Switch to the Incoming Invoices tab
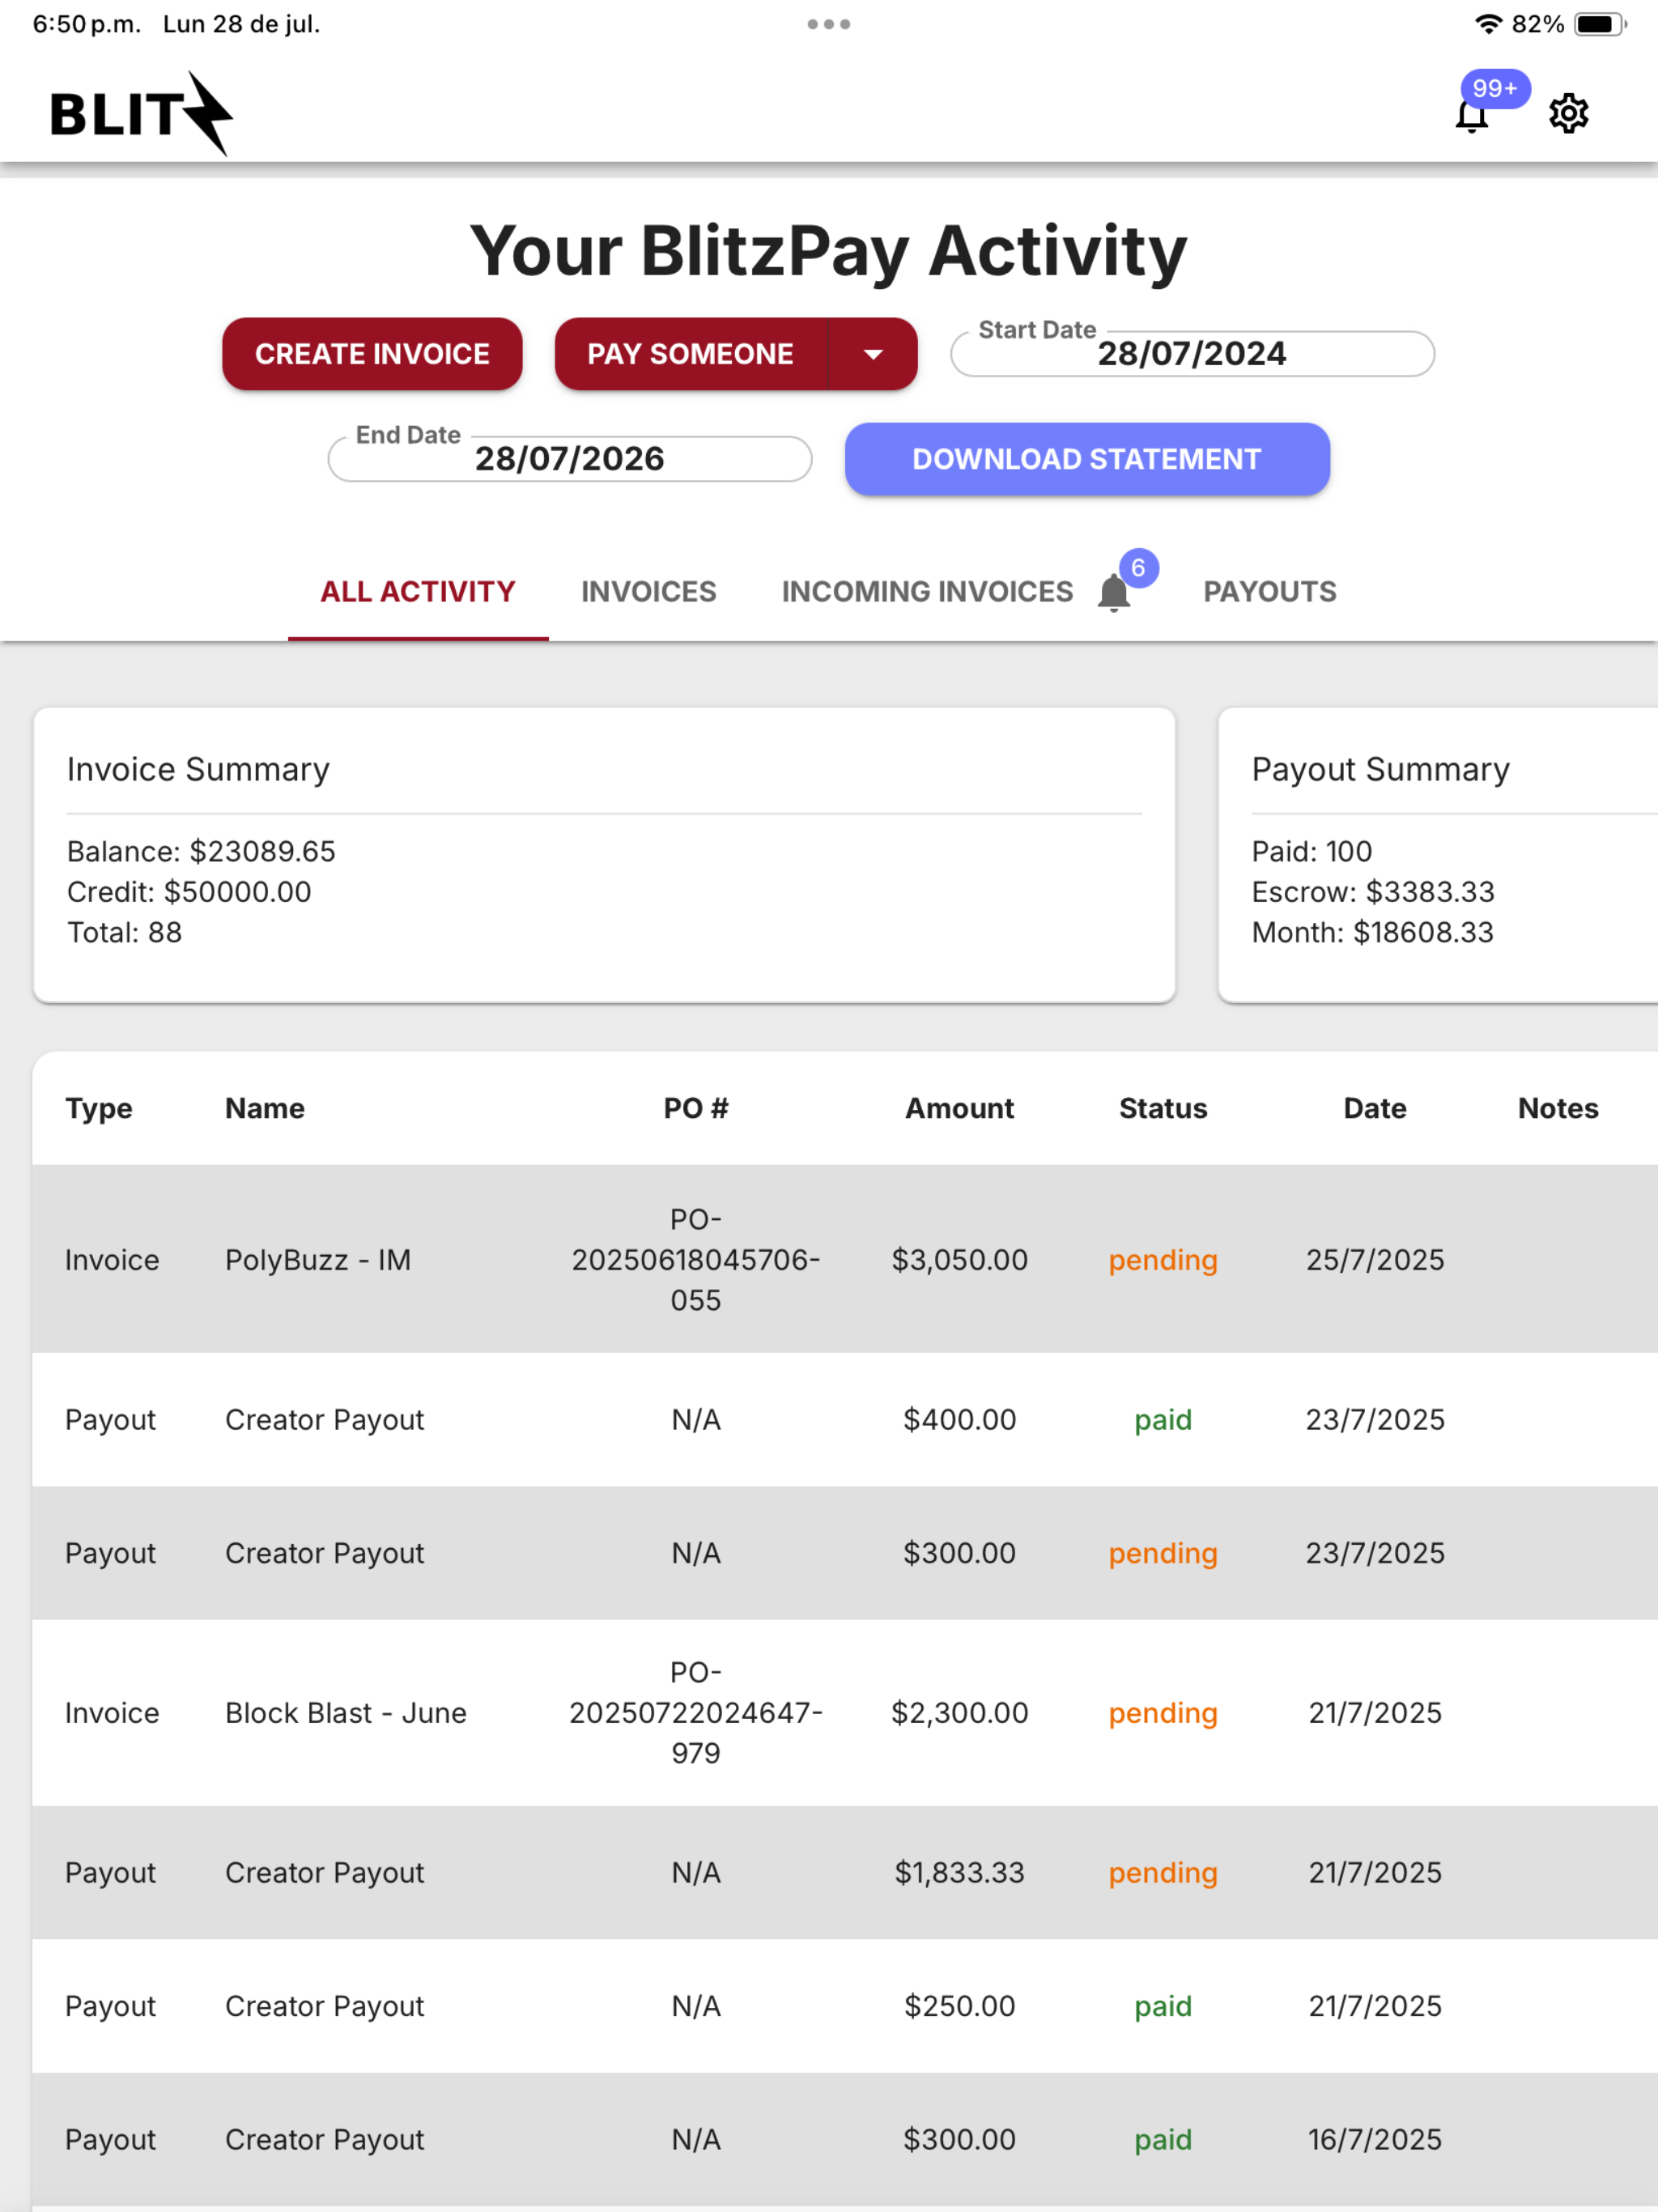1658x2212 pixels. [927, 592]
